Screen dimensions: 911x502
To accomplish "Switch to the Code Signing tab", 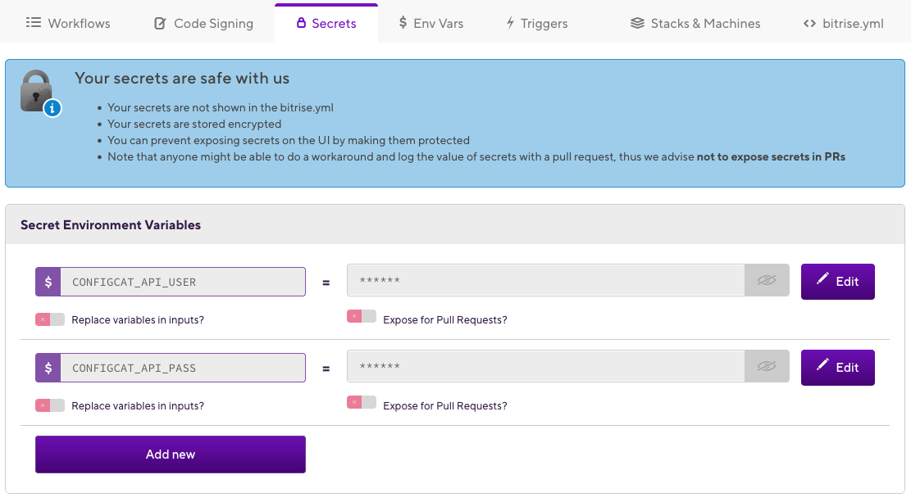I will 203,23.
